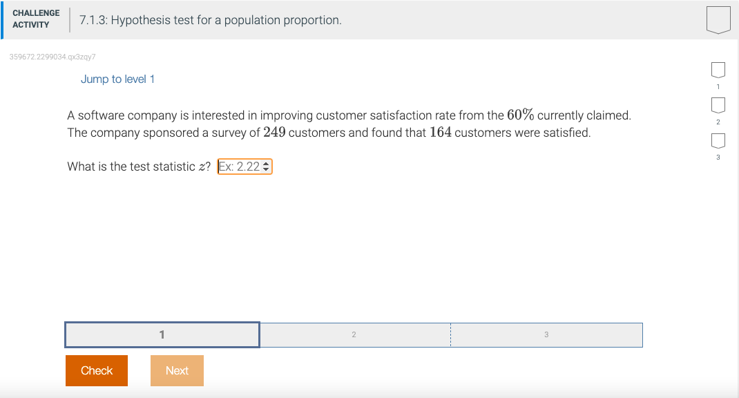Increment the z value with the up arrow
Image resolution: width=739 pixels, height=398 pixels.
(x=267, y=163)
